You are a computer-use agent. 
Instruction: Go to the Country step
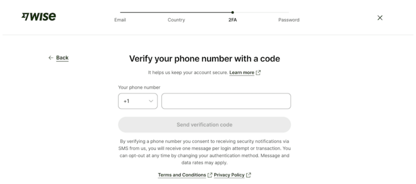pyautogui.click(x=176, y=20)
